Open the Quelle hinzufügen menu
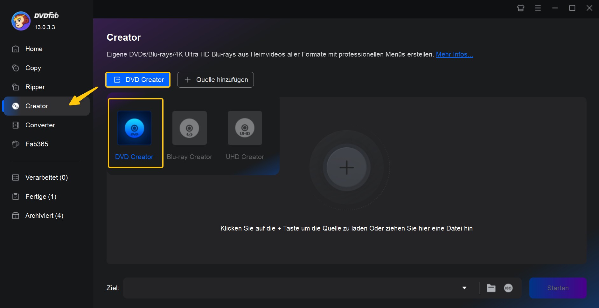 pyautogui.click(x=215, y=80)
